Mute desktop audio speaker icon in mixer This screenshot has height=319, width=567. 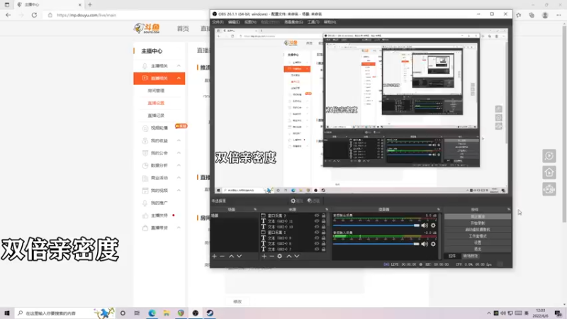pos(425,225)
